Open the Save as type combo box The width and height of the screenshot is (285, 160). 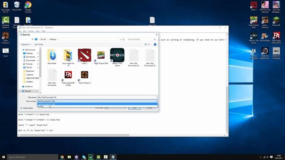pos(97,101)
